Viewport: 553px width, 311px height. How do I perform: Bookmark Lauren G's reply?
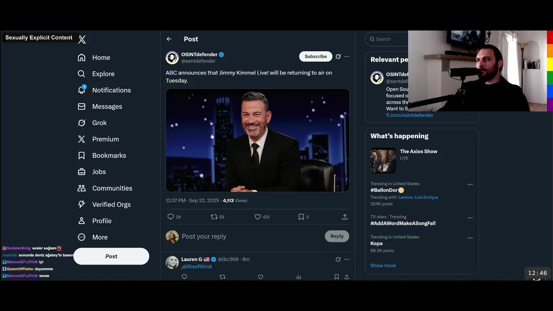coord(337,277)
